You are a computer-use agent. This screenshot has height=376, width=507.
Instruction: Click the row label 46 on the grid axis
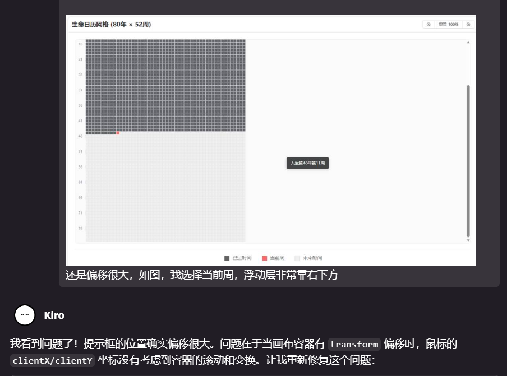click(80, 136)
